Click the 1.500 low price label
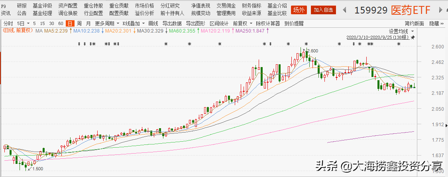 (x=37, y=169)
